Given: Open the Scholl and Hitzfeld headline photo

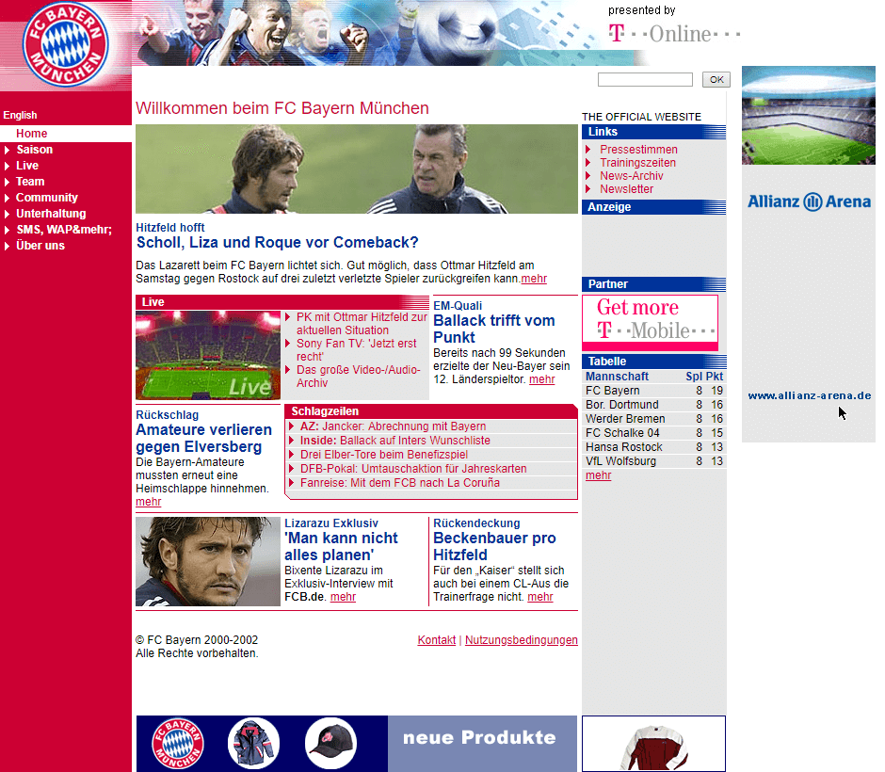Looking at the screenshot, I should (x=357, y=169).
